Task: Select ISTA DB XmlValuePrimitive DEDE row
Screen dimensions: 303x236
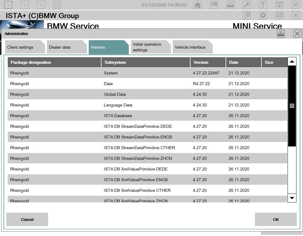Action: (147, 169)
